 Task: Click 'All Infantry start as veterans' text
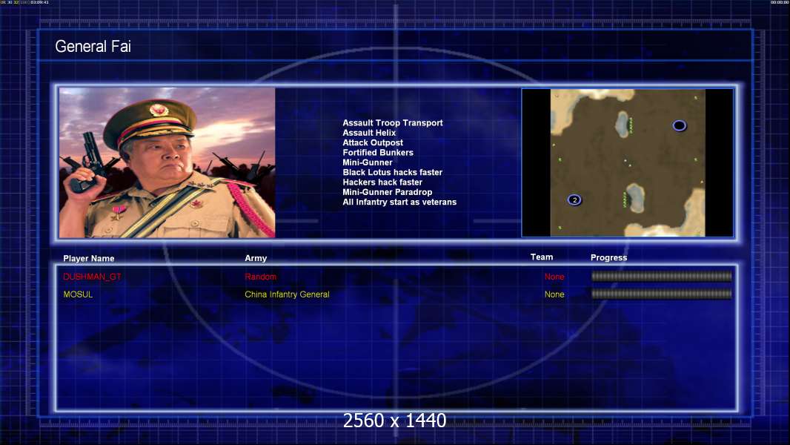(399, 202)
